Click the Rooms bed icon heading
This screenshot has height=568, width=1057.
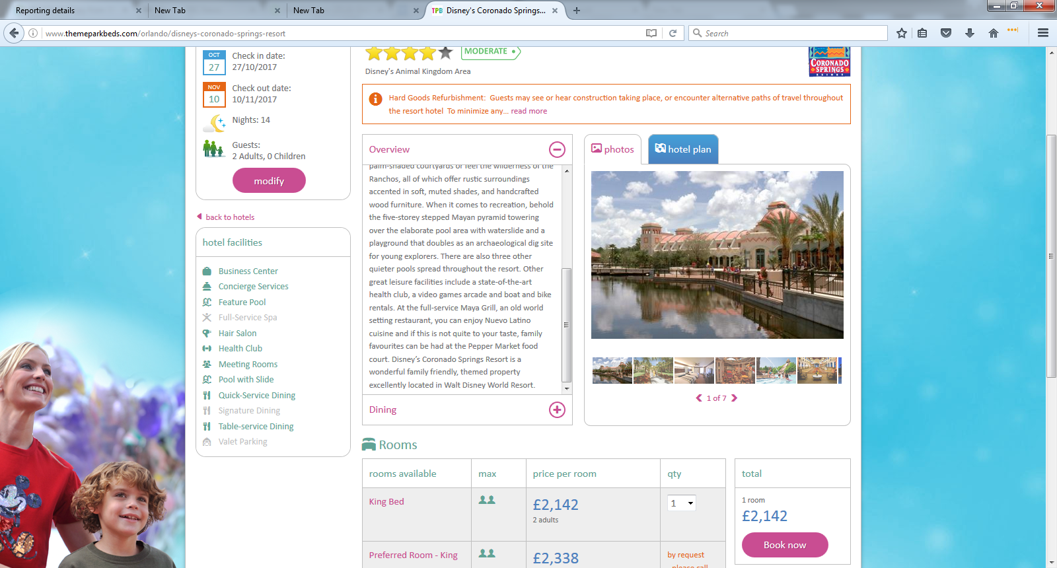(369, 444)
